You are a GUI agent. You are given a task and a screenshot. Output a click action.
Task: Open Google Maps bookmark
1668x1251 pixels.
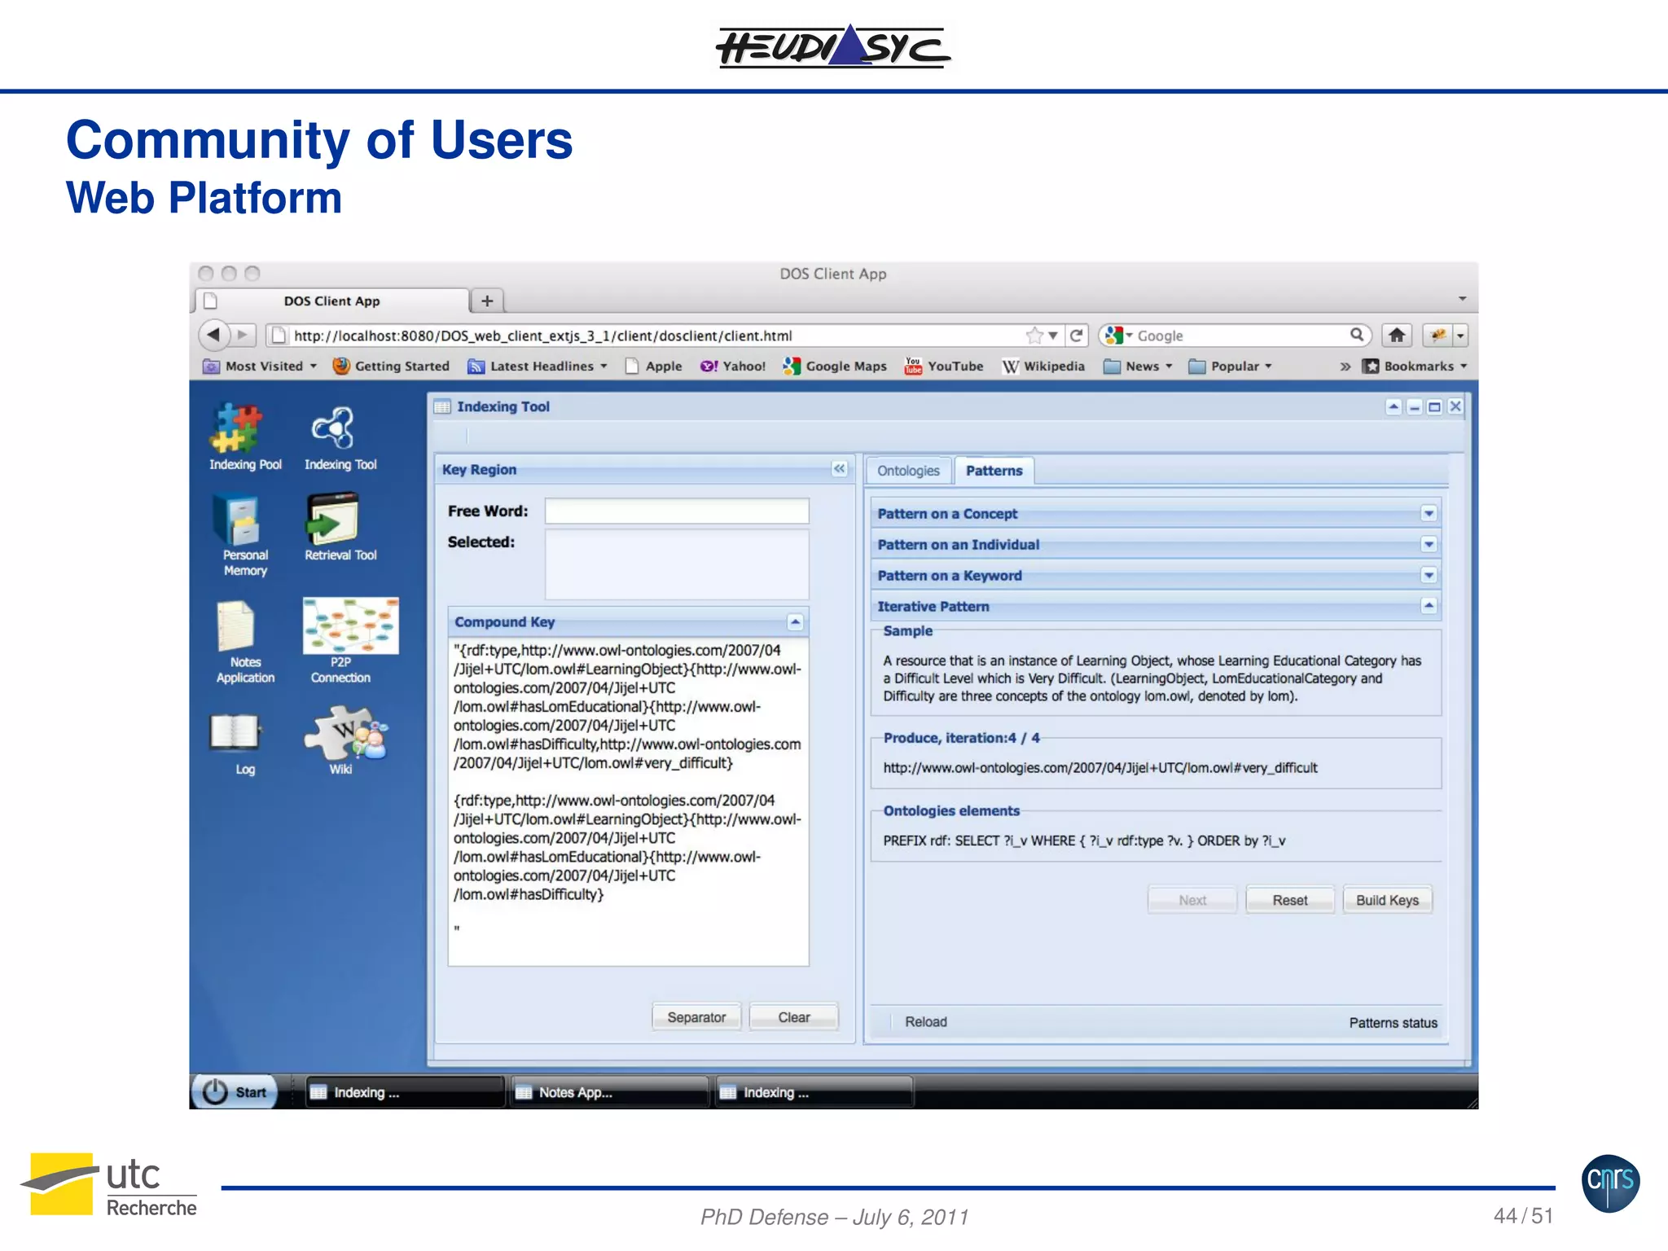(835, 366)
